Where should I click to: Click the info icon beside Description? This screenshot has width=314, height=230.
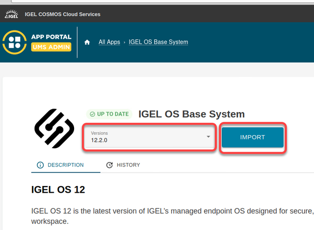click(x=40, y=165)
